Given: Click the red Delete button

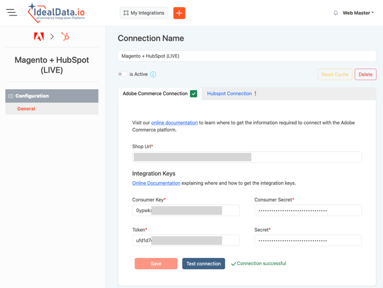Looking at the screenshot, I should point(365,75).
